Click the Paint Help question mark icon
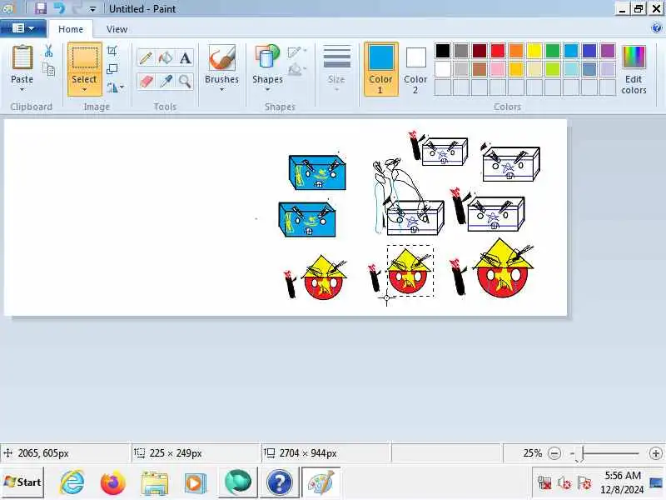This screenshot has width=666, height=500. click(x=656, y=28)
